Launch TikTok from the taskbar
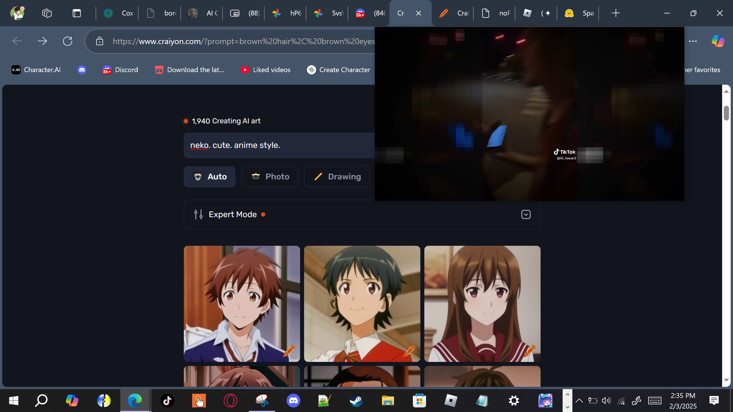733x412 pixels. [168, 401]
